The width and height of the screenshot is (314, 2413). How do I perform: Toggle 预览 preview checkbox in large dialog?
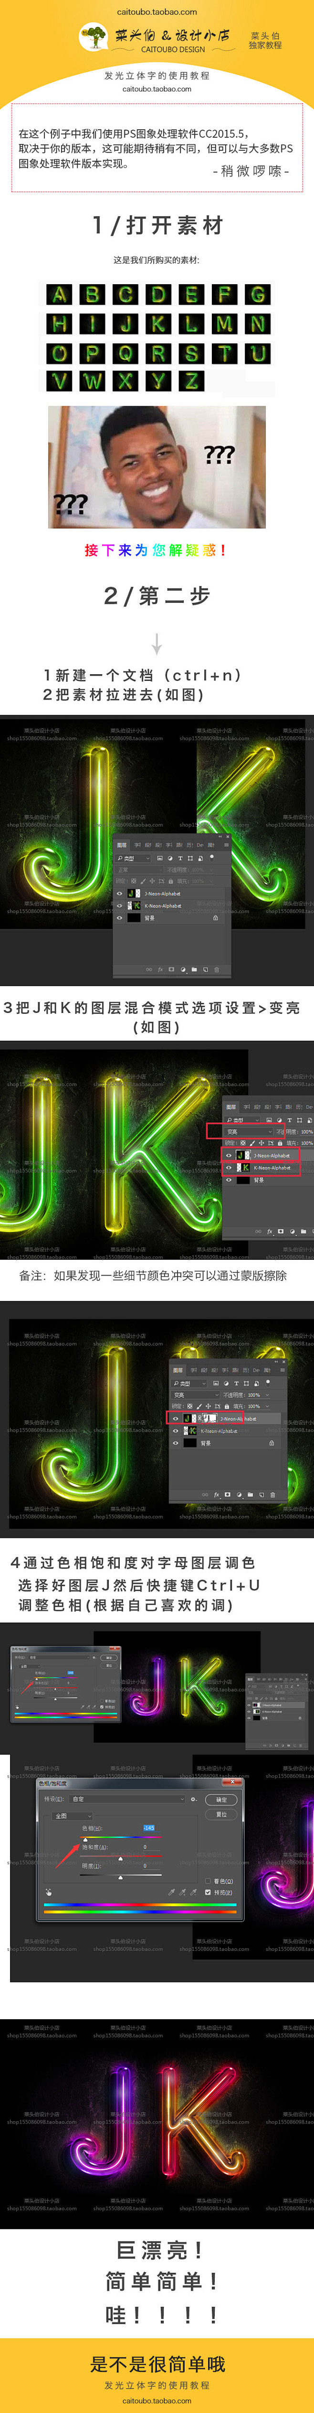pos(209,1892)
